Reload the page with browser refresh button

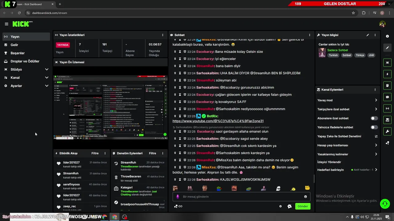pyautogui.click(x=19, y=13)
